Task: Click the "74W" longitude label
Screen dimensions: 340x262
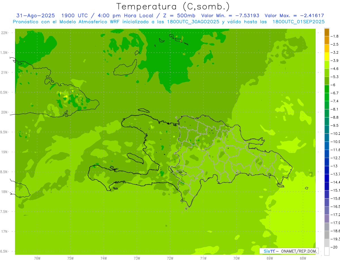Action: (x=104, y=258)
